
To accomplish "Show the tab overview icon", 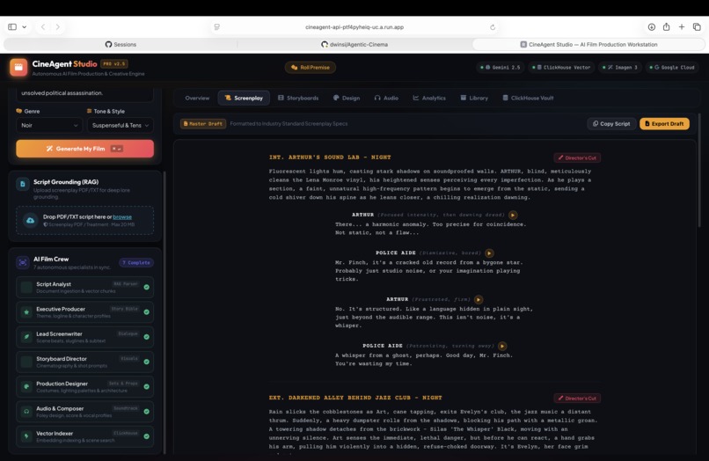I will click(697, 27).
